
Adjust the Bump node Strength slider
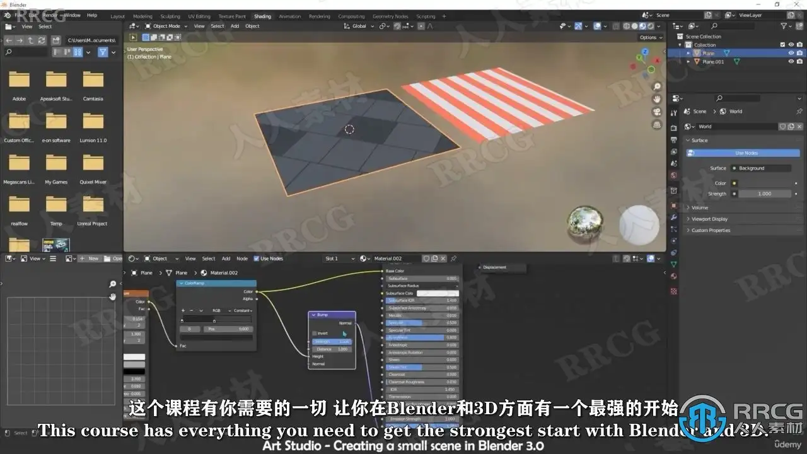coord(332,342)
